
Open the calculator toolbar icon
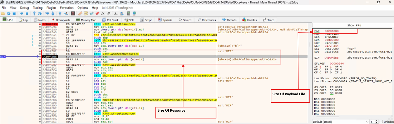tap(129, 13)
